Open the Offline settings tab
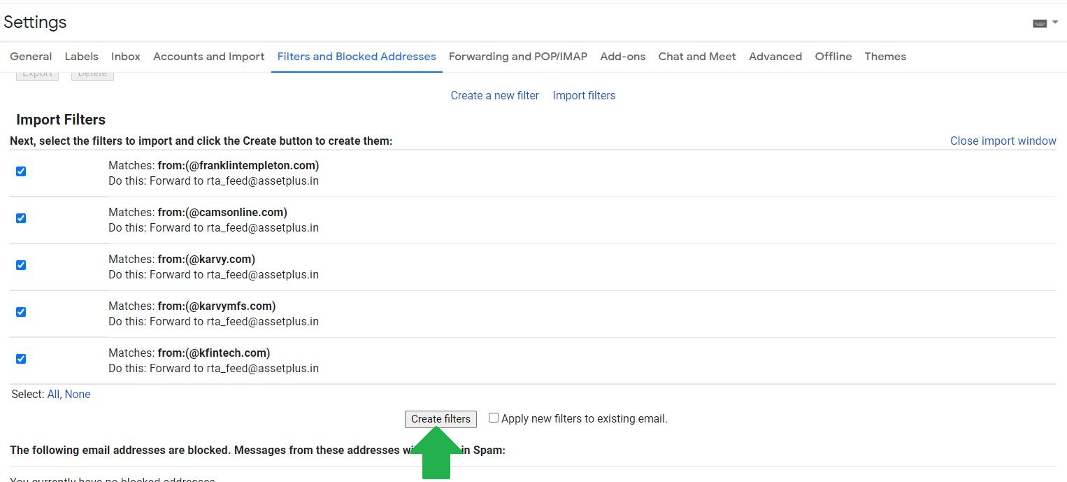The image size is (1067, 482). coord(833,57)
